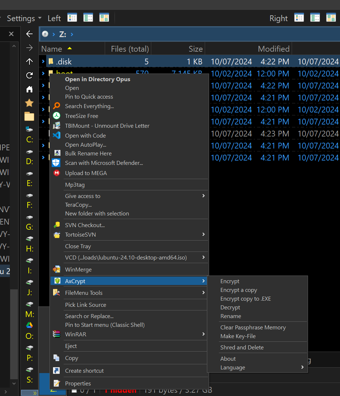The image size is (340, 396).
Task: Select drive S: in sidebar
Action: point(29,380)
